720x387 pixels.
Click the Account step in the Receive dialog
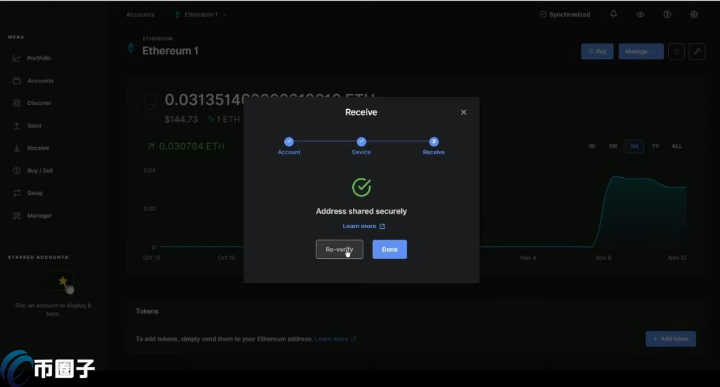pyautogui.click(x=289, y=146)
